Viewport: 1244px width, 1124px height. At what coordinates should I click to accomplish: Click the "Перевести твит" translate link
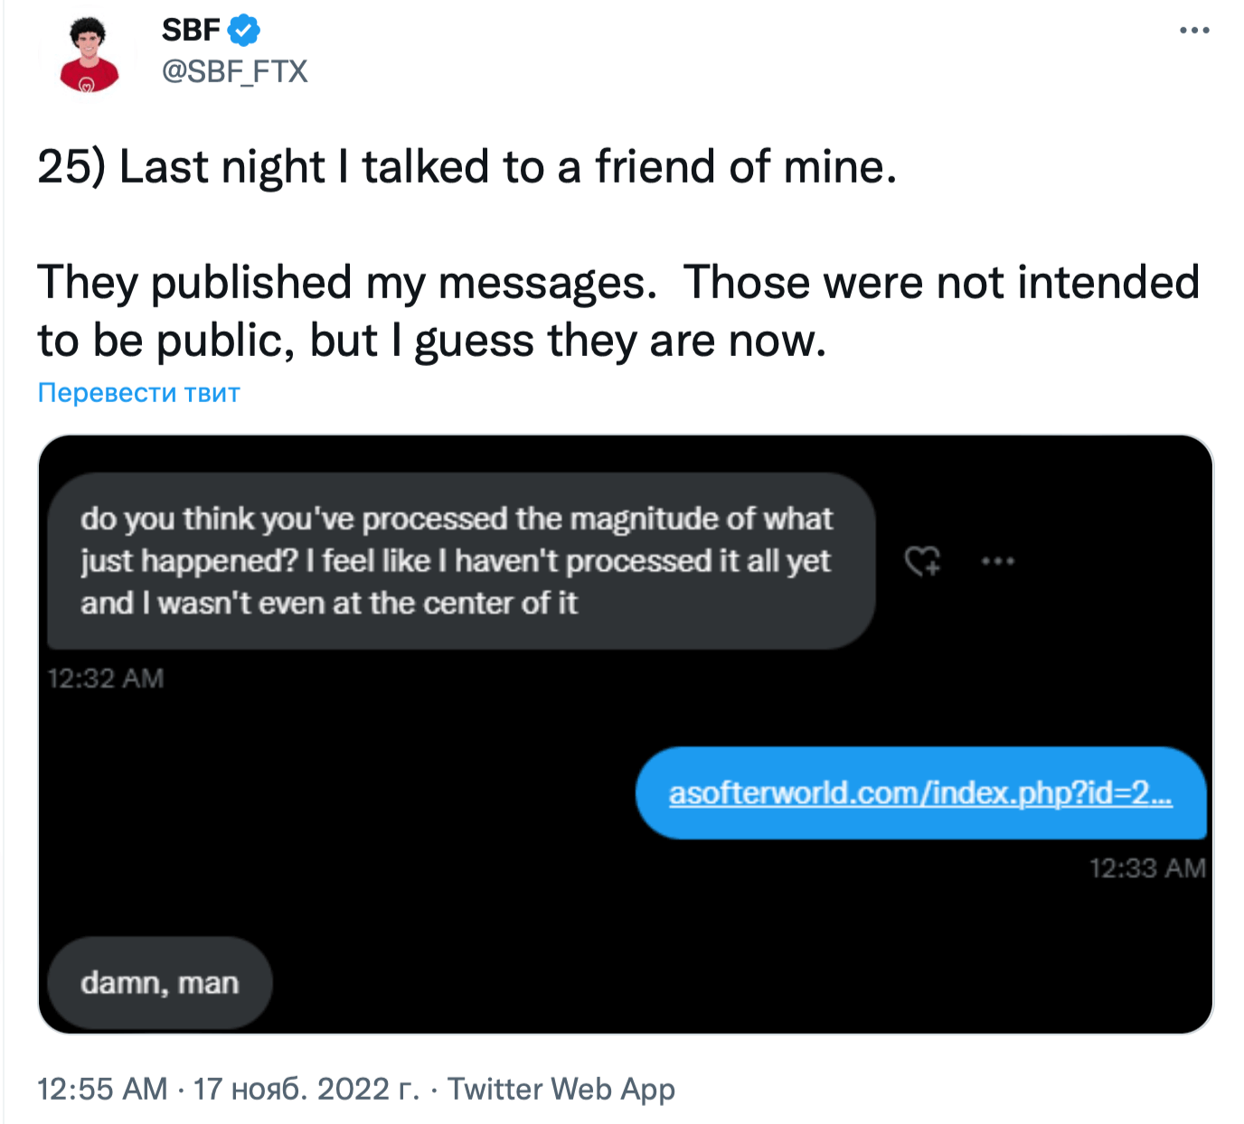pos(138,393)
